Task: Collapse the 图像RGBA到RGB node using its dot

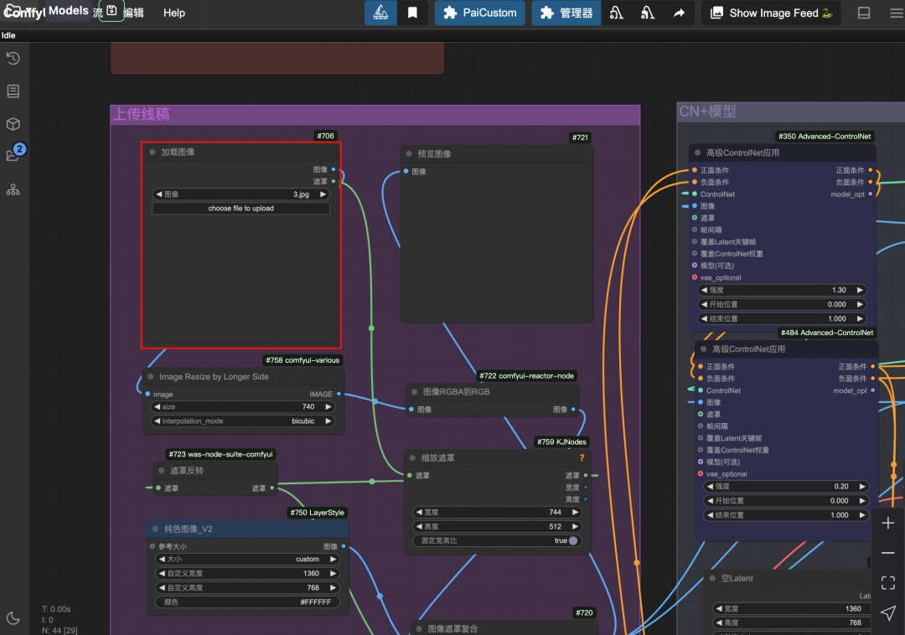Action: (x=414, y=391)
